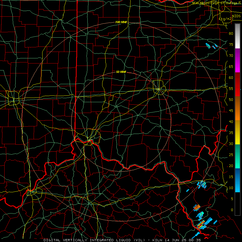Click the blue echo cluster on the 100 NMI ring

(x=202, y=184)
